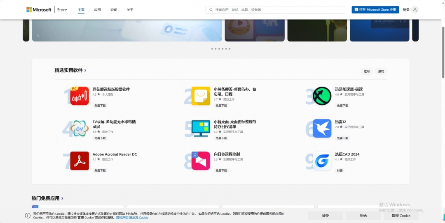This screenshot has width=445, height=223.
Task: Click 免费下载 under 小黄条便签
Action: (221, 106)
